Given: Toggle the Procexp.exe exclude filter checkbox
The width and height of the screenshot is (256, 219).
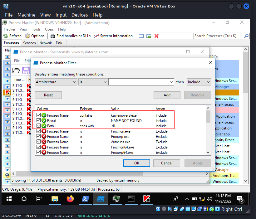Looking at the screenshot, I should (38, 136).
